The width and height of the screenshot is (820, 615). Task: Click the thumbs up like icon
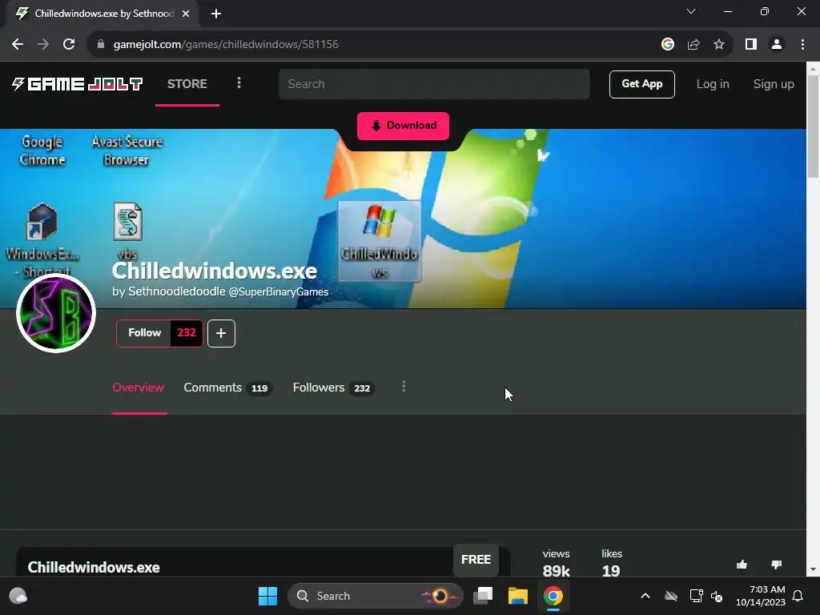[x=742, y=565]
